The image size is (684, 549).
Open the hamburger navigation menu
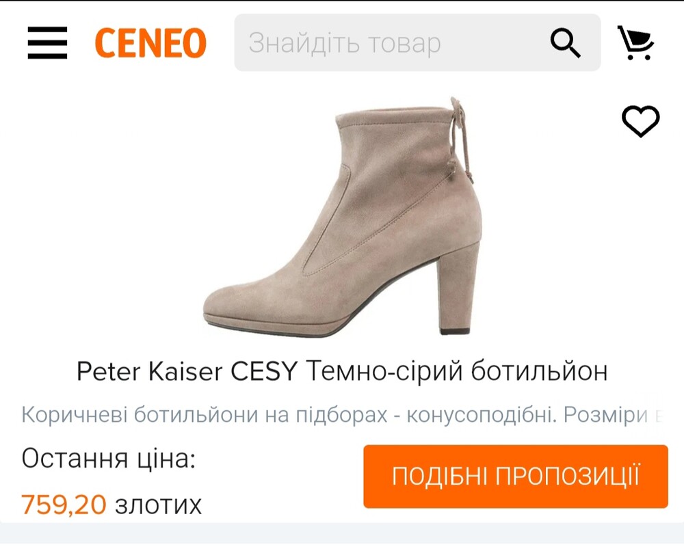click(47, 42)
